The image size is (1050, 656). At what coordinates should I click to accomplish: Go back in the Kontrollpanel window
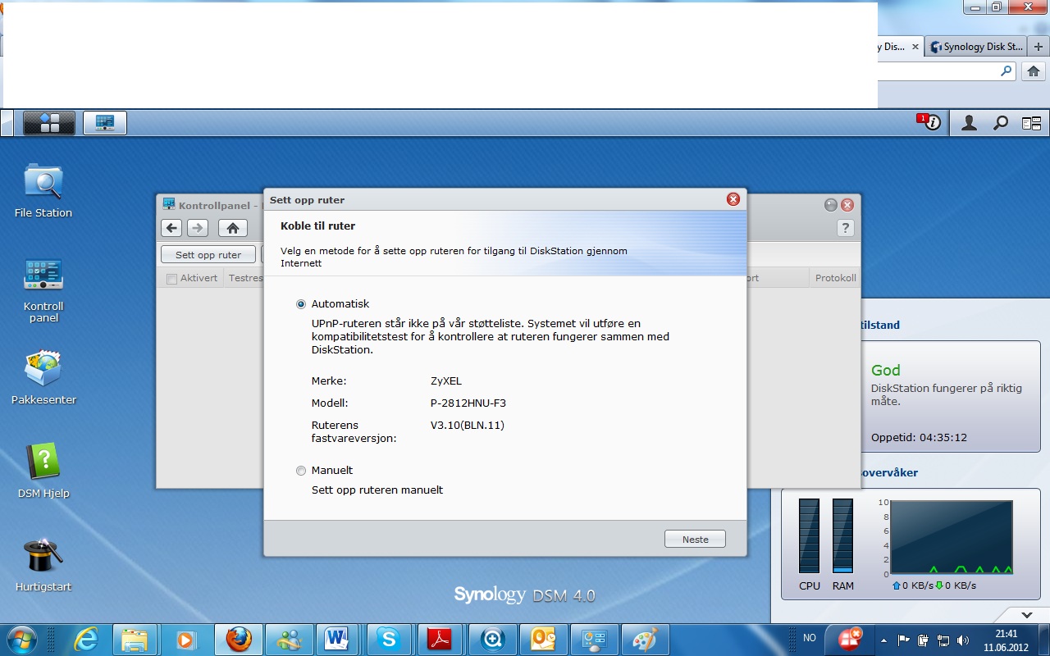tap(171, 228)
